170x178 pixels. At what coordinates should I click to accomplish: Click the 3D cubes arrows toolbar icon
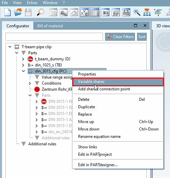pyautogui.click(x=158, y=12)
